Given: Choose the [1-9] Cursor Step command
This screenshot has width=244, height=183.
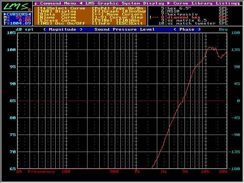Looking at the screenshot, I should 117,17.
